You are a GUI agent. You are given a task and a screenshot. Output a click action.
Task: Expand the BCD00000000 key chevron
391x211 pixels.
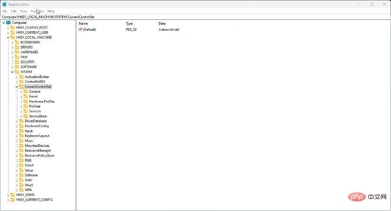13,42
